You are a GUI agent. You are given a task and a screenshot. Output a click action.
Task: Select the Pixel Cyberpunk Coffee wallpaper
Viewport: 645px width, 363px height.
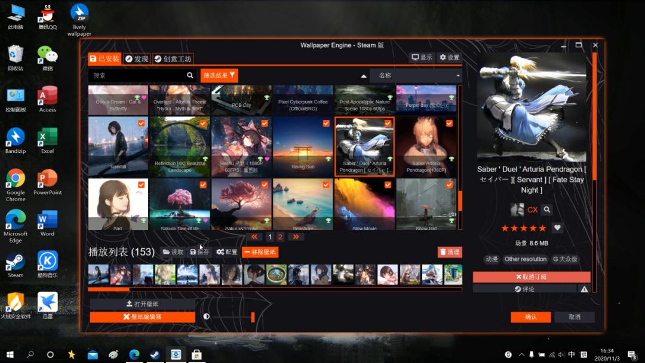[x=303, y=100]
